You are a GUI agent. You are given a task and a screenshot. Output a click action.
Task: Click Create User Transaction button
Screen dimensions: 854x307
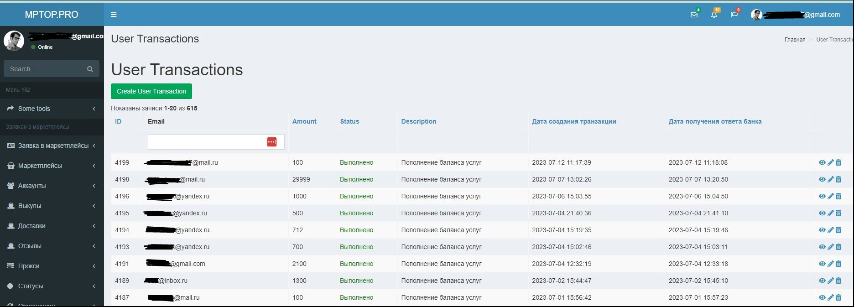[x=151, y=91]
